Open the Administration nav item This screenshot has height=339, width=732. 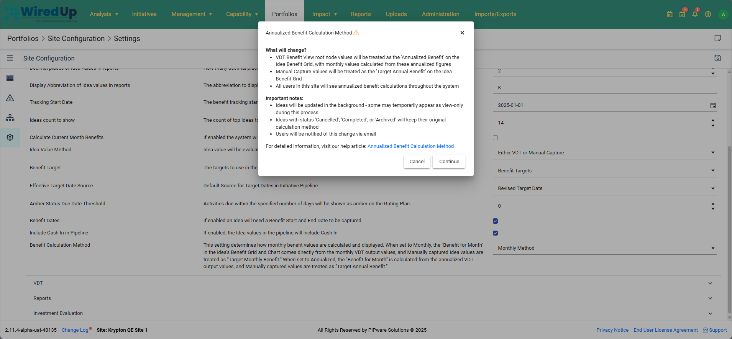click(440, 14)
